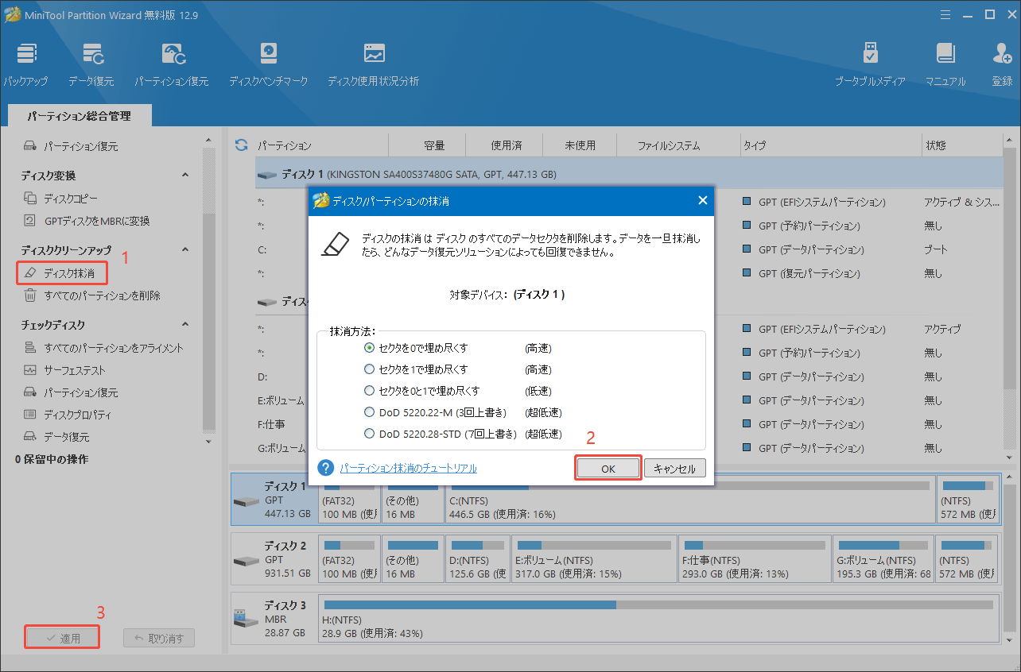Select ディスク抹消 in the sidebar
Viewport: 1021px width, 672px height.
[x=68, y=273]
